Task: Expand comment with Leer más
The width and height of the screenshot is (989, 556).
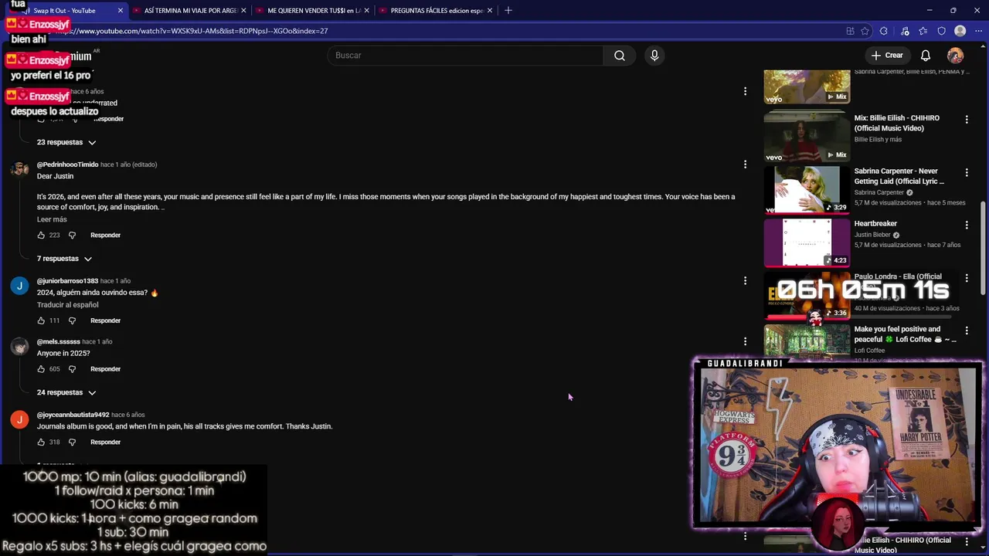Action: pyautogui.click(x=52, y=219)
